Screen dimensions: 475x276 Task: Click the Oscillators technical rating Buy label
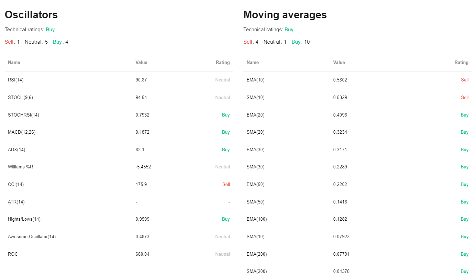(x=50, y=30)
